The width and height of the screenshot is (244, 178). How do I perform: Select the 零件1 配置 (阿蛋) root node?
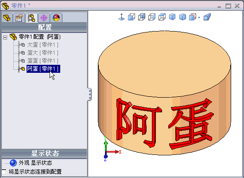(x=40, y=37)
